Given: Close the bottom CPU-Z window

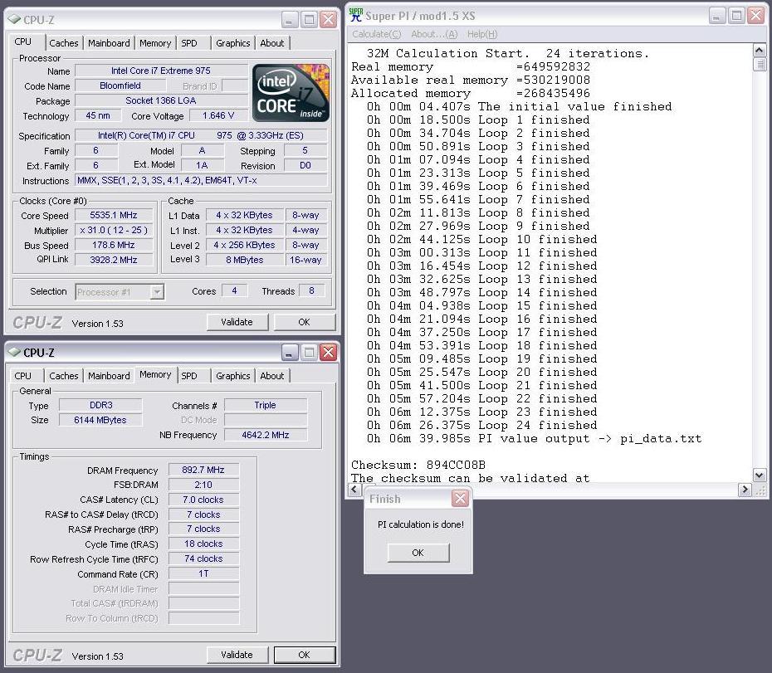Looking at the screenshot, I should click(328, 353).
